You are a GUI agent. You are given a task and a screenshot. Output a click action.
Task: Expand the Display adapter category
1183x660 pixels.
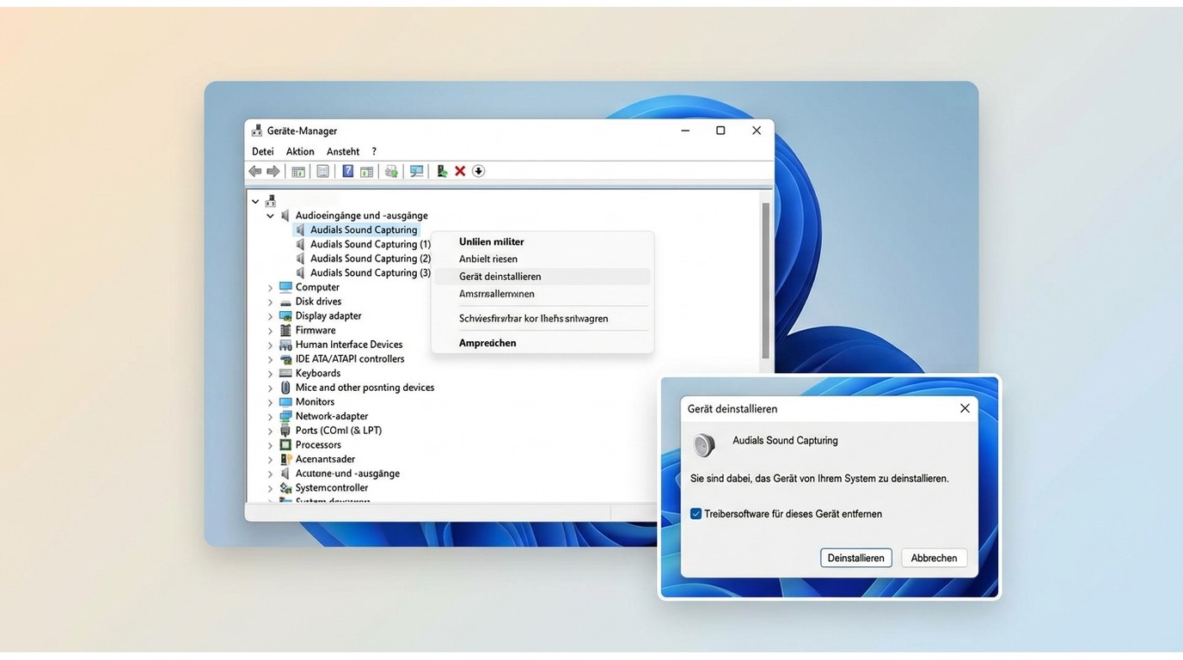pyautogui.click(x=270, y=316)
